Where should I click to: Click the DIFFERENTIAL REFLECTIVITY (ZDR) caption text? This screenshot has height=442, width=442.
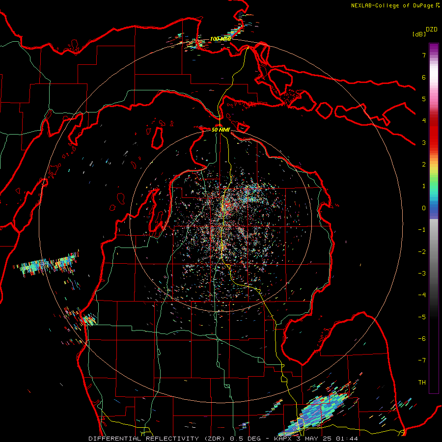[158, 439]
